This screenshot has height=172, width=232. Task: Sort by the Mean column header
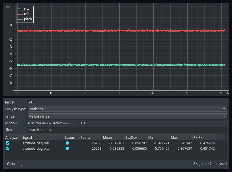pyautogui.click(x=113, y=138)
